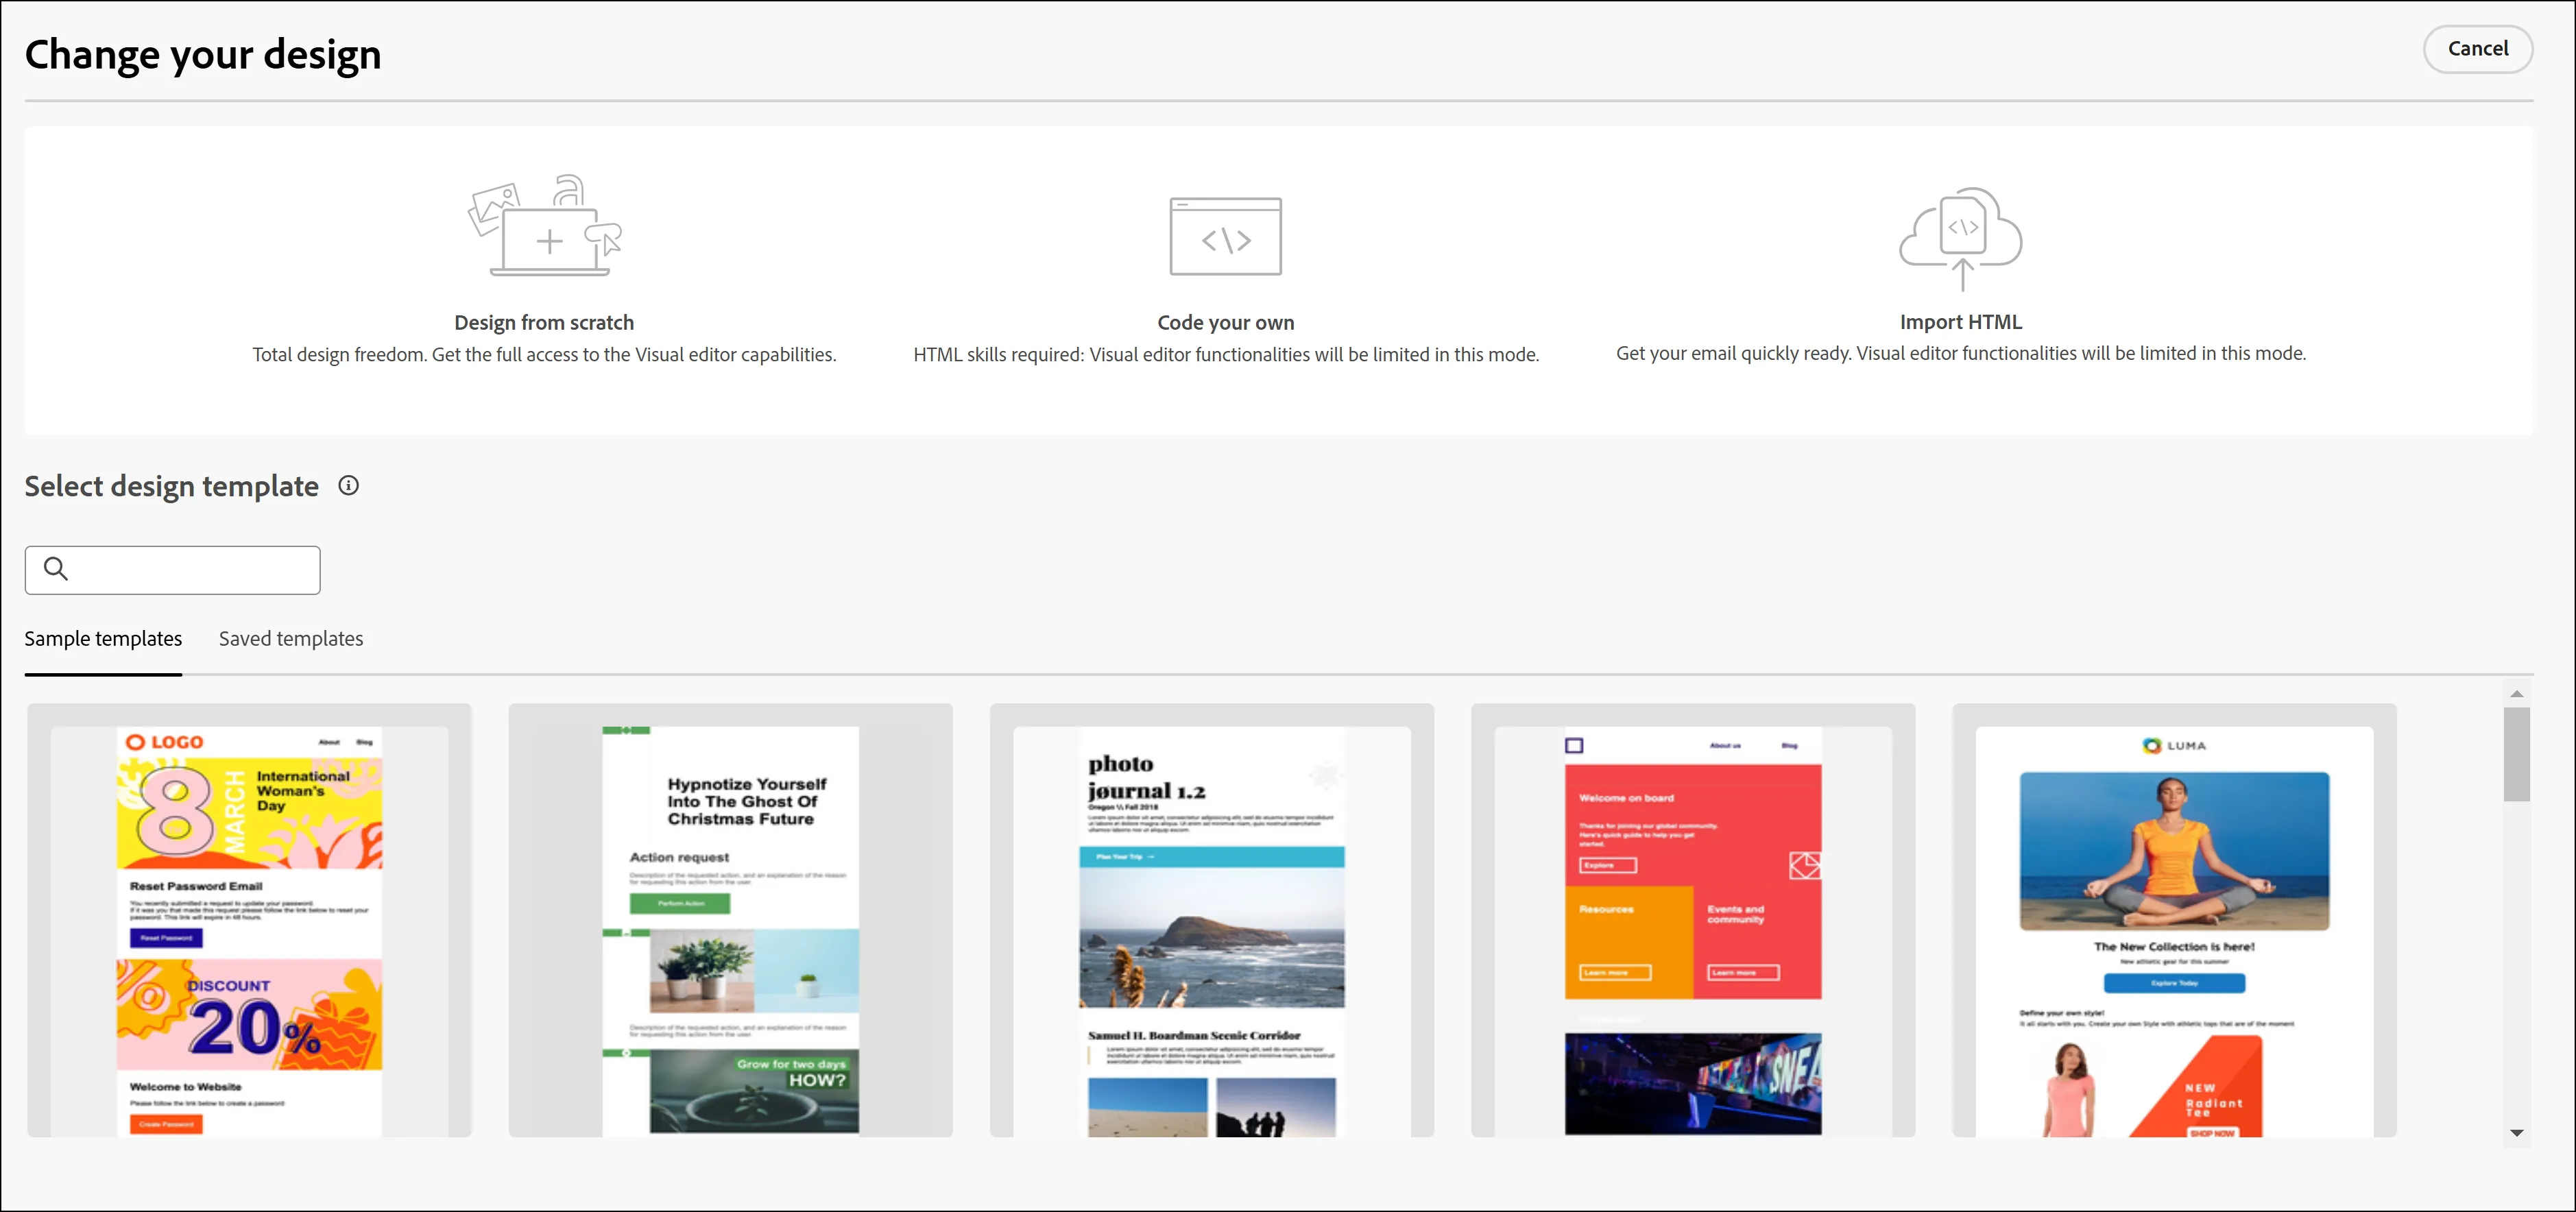Viewport: 2576px width, 1212px height.
Task: Select the Design from scratch title
Action: point(544,322)
